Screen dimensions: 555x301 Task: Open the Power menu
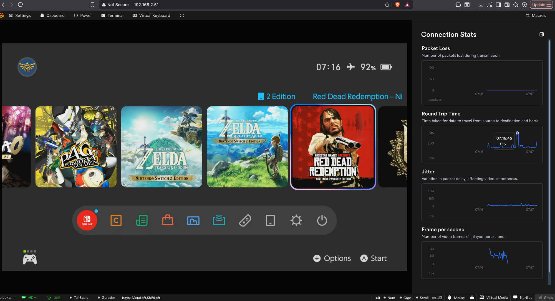coord(83,16)
